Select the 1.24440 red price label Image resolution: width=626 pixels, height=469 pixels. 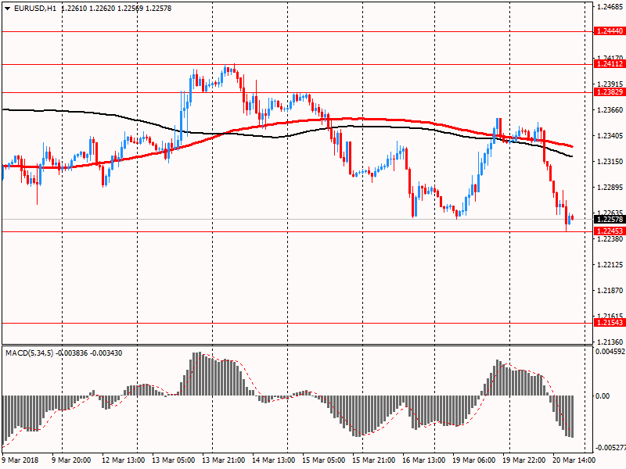[609, 31]
